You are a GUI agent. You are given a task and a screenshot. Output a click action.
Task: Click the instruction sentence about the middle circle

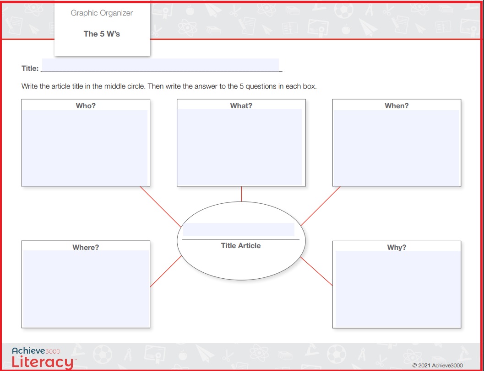(169, 86)
